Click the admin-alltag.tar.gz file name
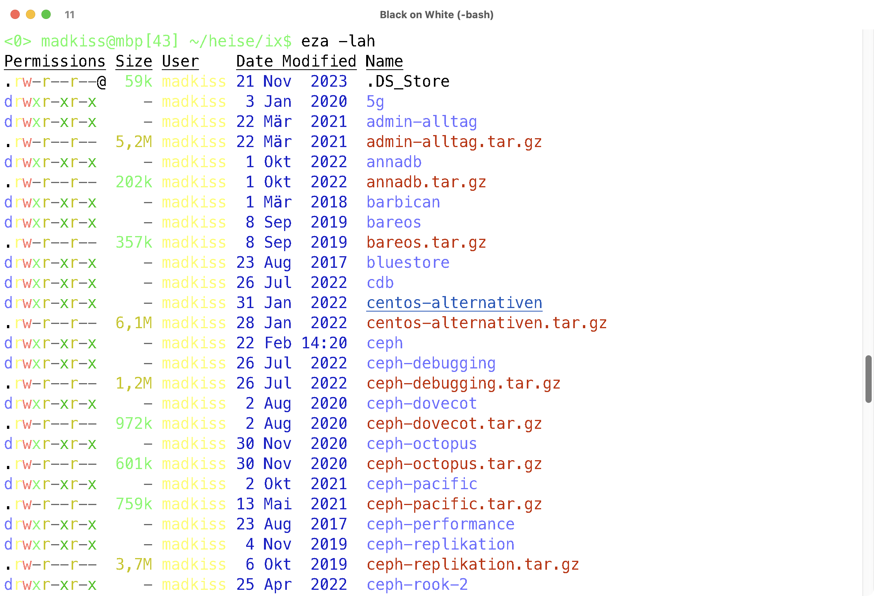Viewport: 874px width, 596px height. 454,142
